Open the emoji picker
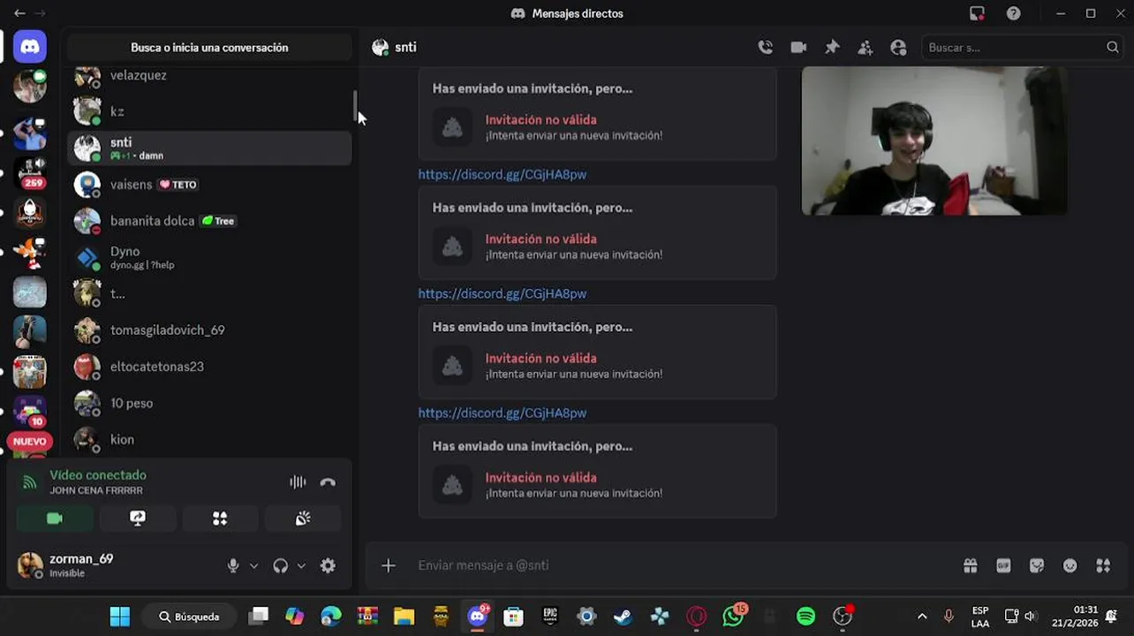This screenshot has height=636, width=1134. 1070,566
